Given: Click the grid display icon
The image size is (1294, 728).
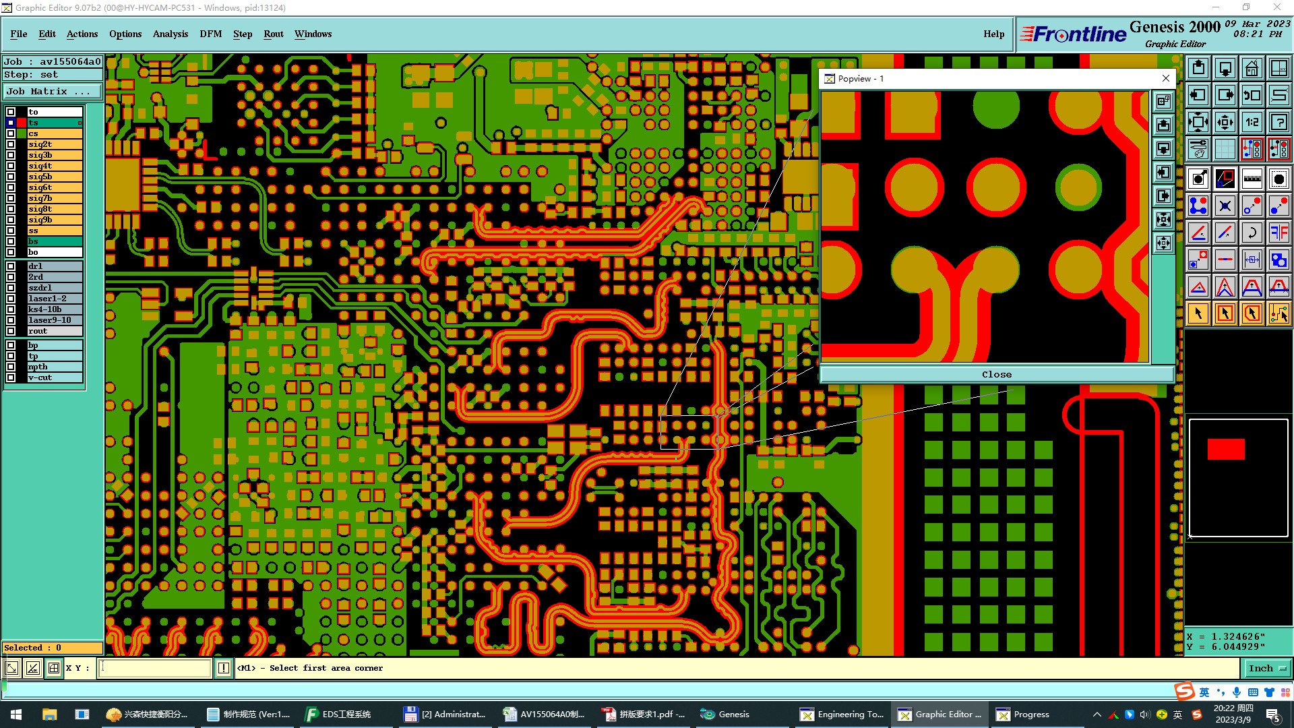Looking at the screenshot, I should [x=1225, y=149].
